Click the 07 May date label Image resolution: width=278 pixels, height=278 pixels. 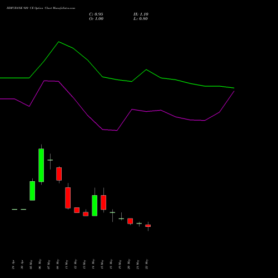(49, 264)
